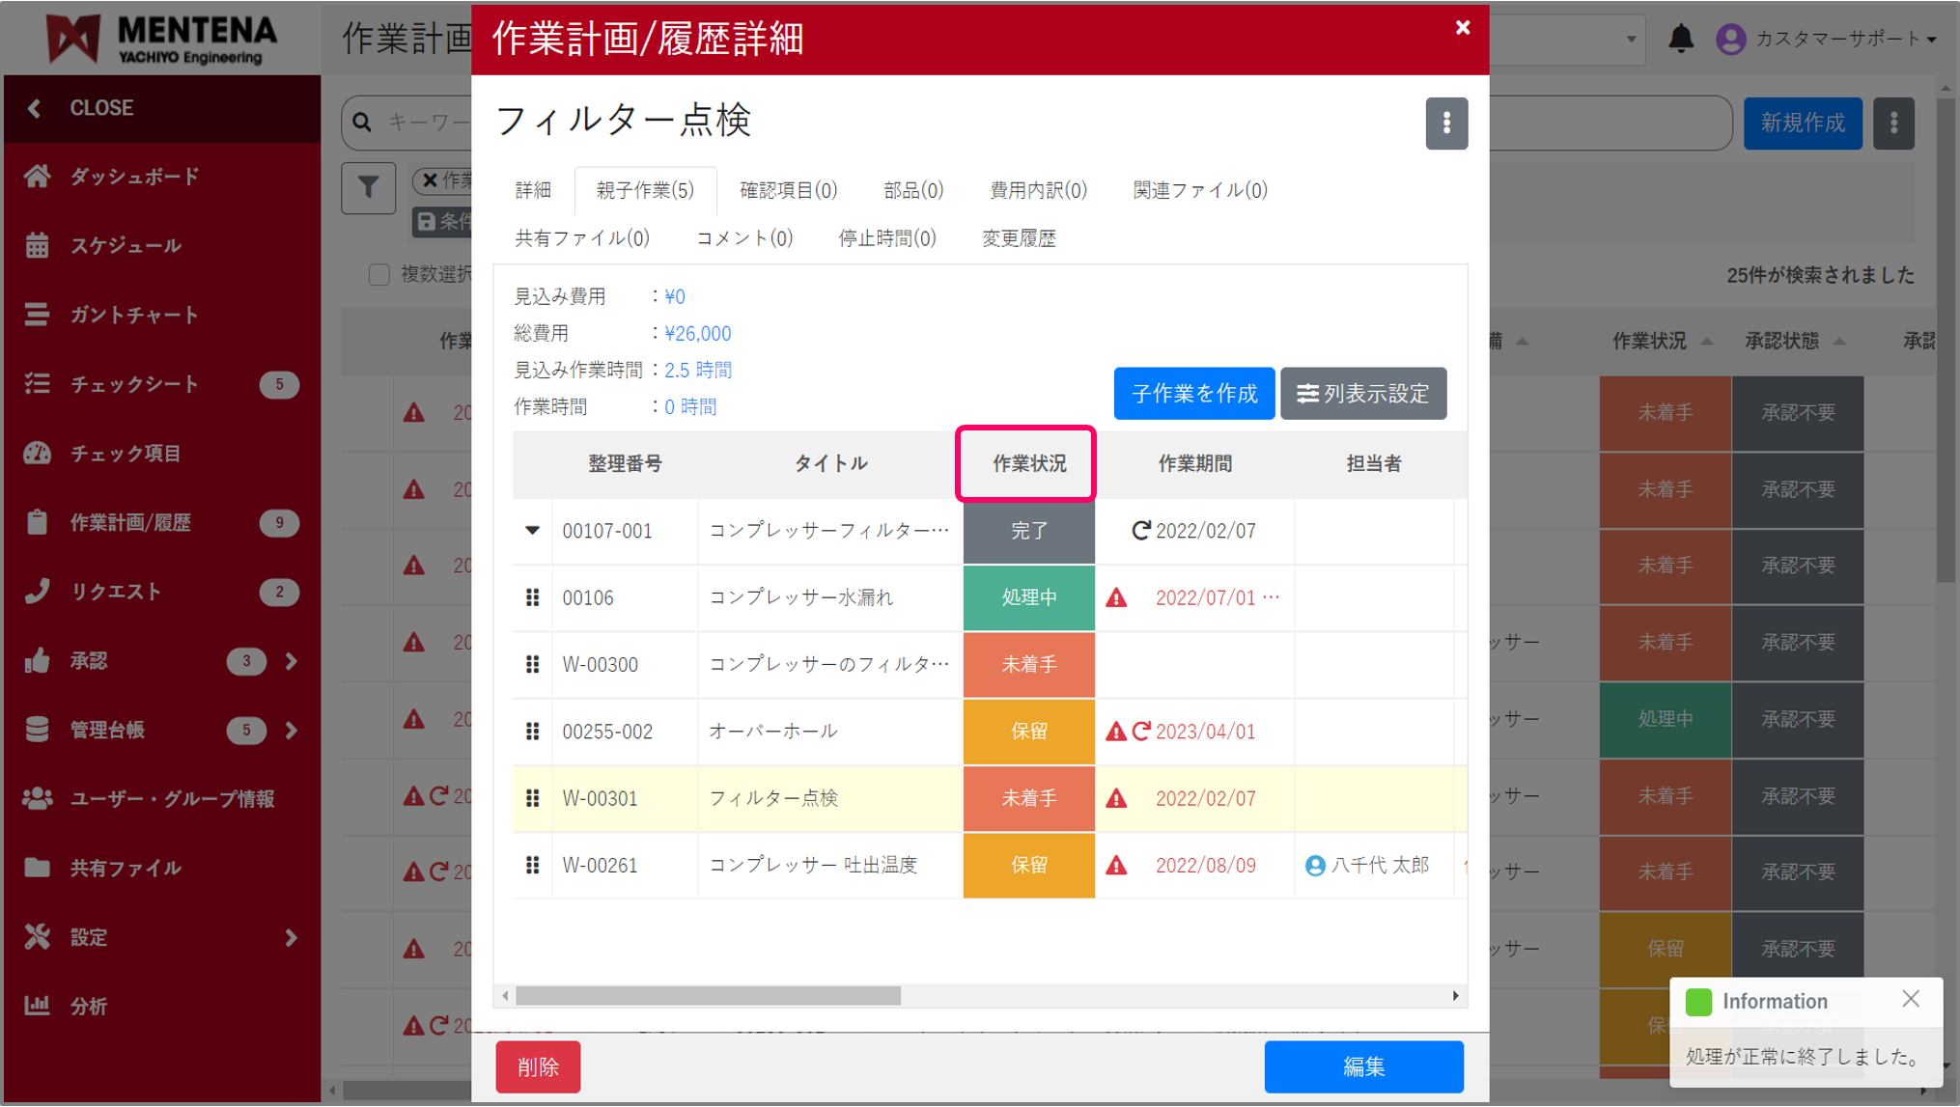Click the 承認状態 column sort arrow

coord(1838,341)
